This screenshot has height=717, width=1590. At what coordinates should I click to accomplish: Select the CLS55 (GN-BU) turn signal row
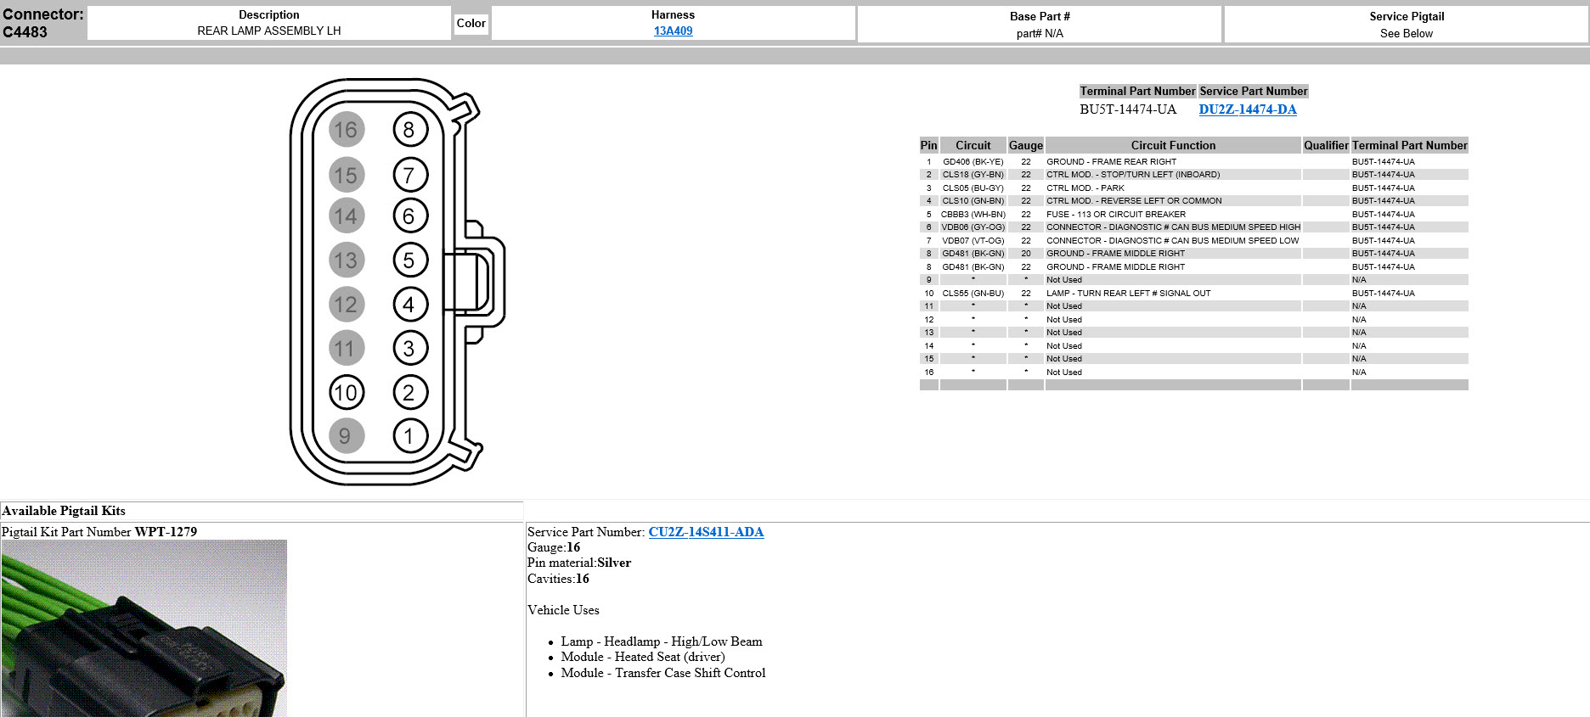click(973, 294)
